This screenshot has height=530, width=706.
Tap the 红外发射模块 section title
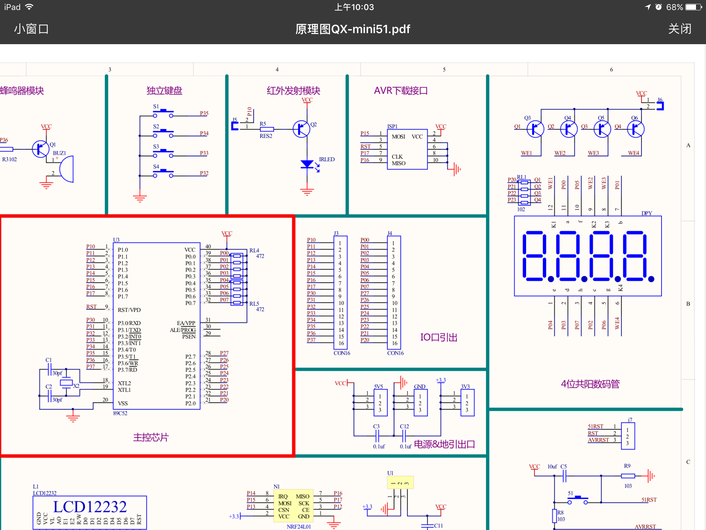coord(293,91)
